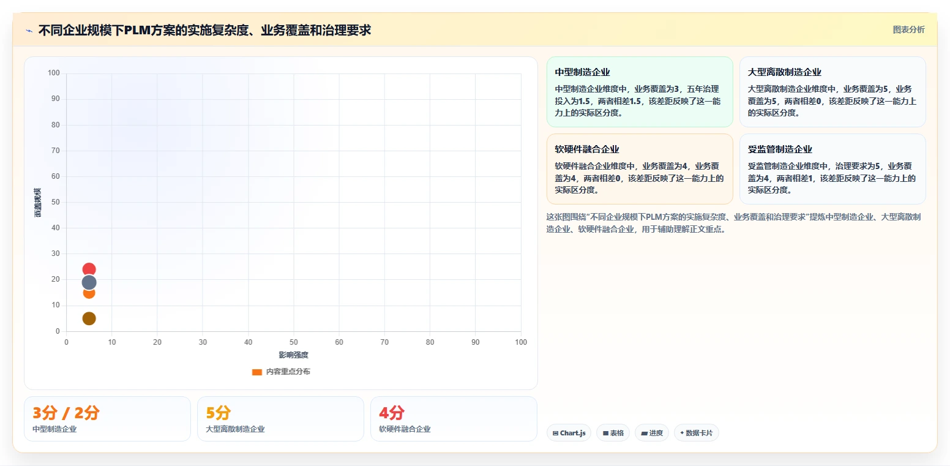Click the orange legend color swatch
950x466 pixels.
(x=257, y=372)
